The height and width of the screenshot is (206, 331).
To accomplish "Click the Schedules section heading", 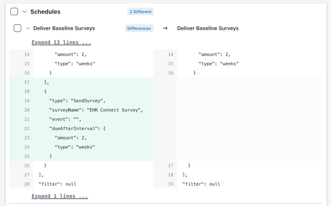I will pos(45,11).
